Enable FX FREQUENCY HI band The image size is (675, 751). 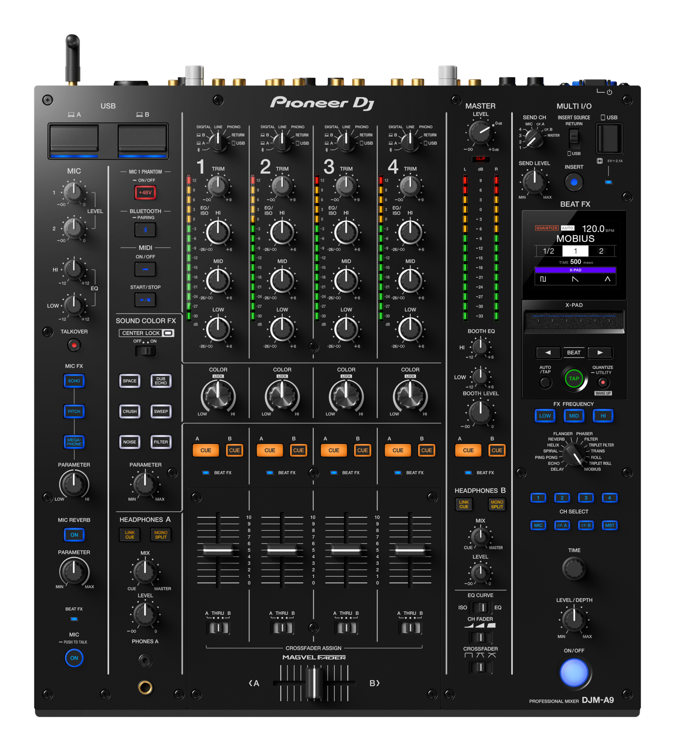(x=603, y=416)
